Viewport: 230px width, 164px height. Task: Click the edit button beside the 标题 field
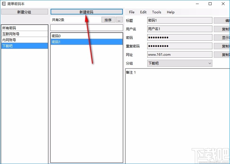click(x=222, y=20)
